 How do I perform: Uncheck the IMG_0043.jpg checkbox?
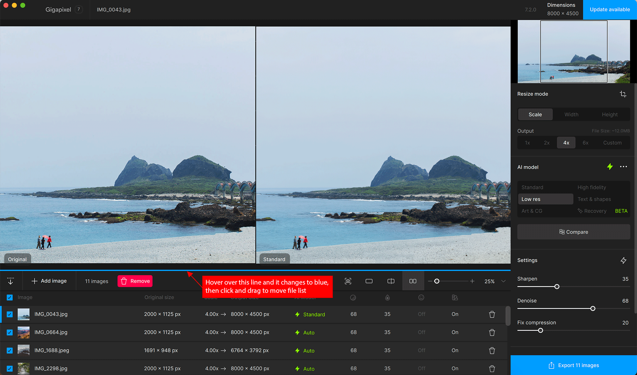point(10,314)
